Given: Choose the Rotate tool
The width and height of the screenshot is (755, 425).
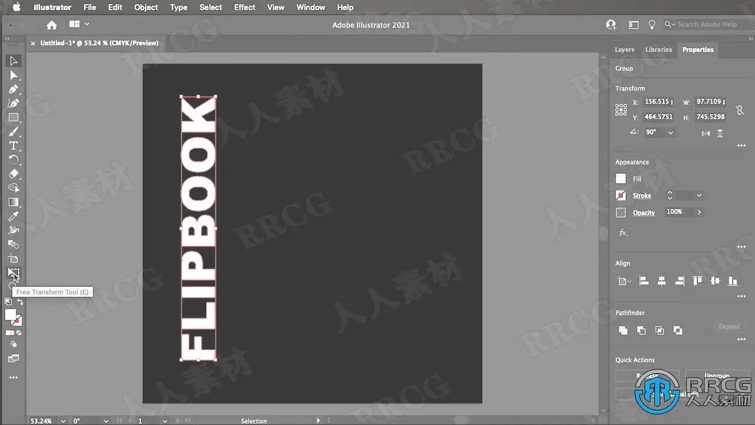Looking at the screenshot, I should pyautogui.click(x=14, y=160).
